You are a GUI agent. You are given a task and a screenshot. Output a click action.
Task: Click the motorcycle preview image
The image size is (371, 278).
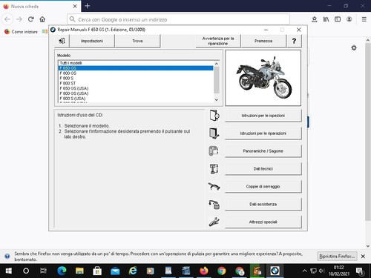(x=263, y=78)
